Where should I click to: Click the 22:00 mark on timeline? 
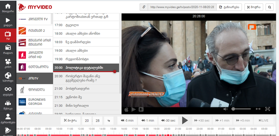point(189,129)
